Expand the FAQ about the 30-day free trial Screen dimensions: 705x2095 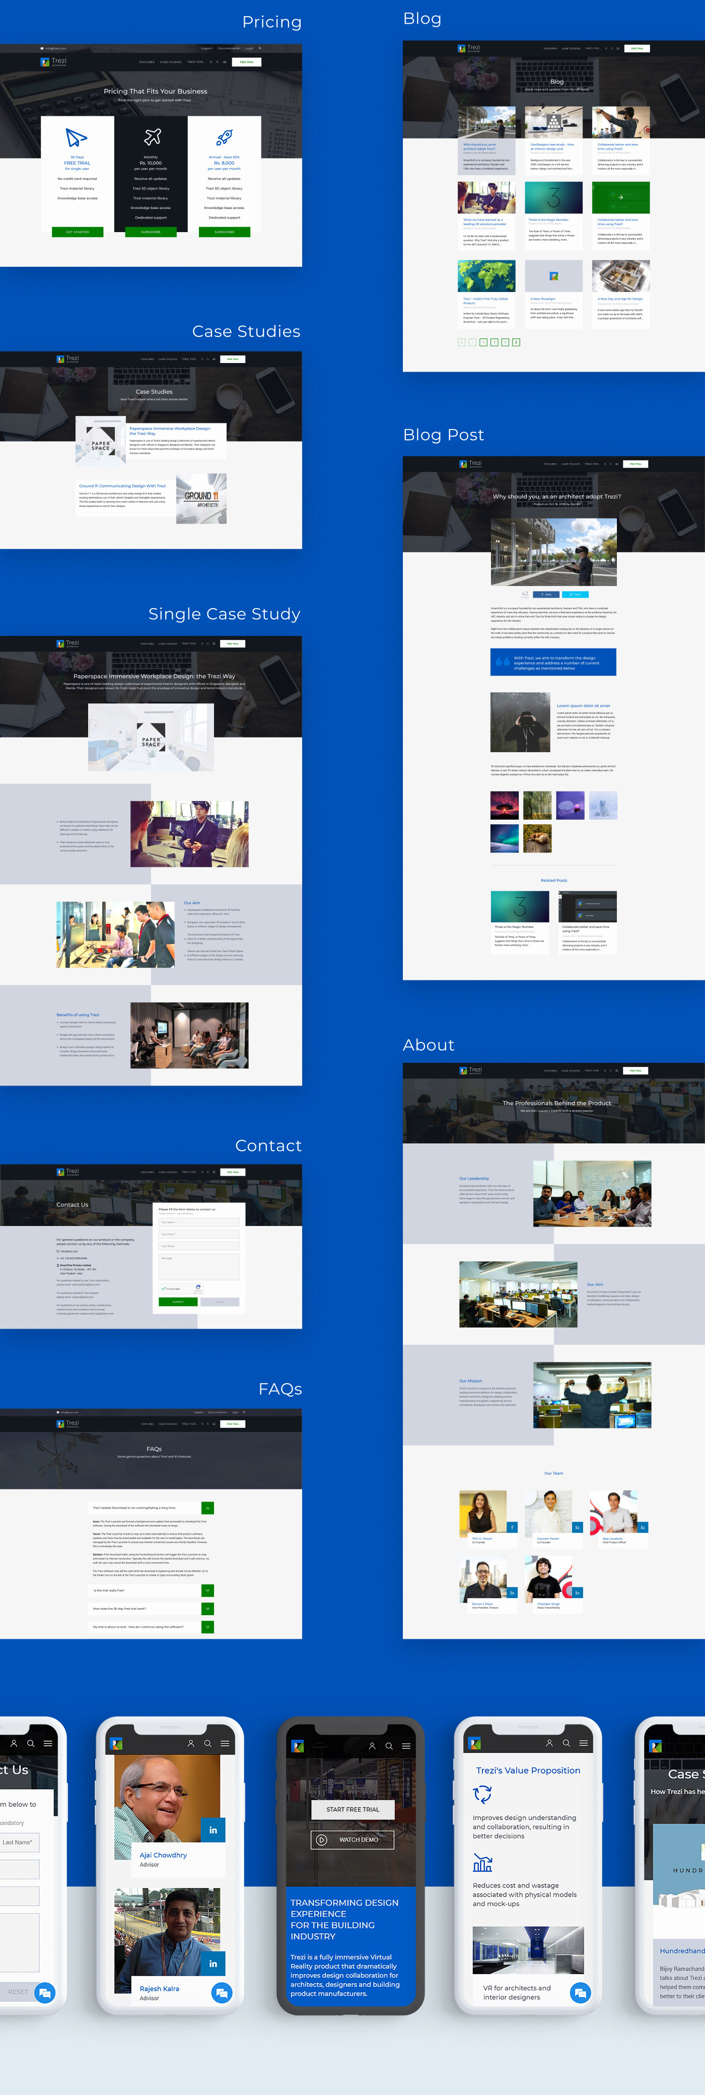point(207,1609)
